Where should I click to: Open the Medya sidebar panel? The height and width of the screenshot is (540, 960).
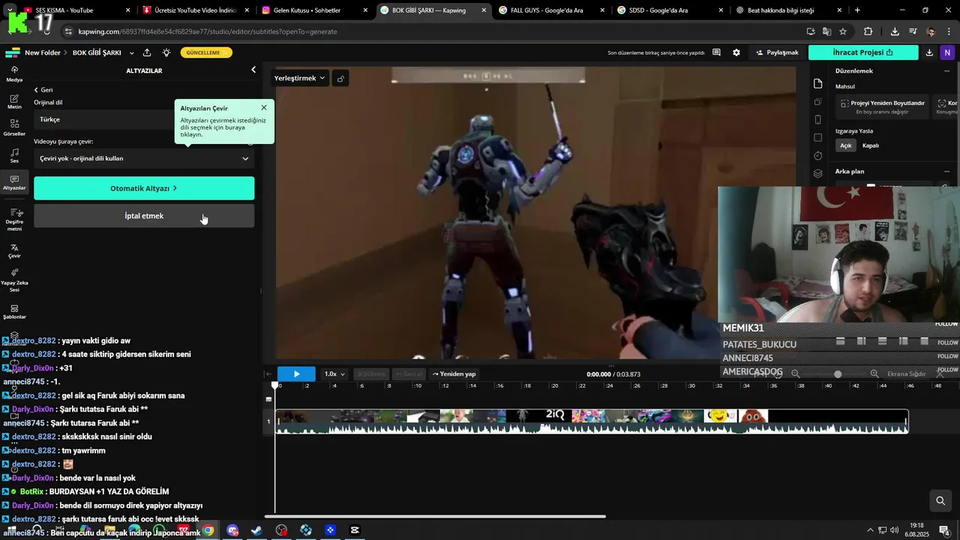click(x=14, y=73)
